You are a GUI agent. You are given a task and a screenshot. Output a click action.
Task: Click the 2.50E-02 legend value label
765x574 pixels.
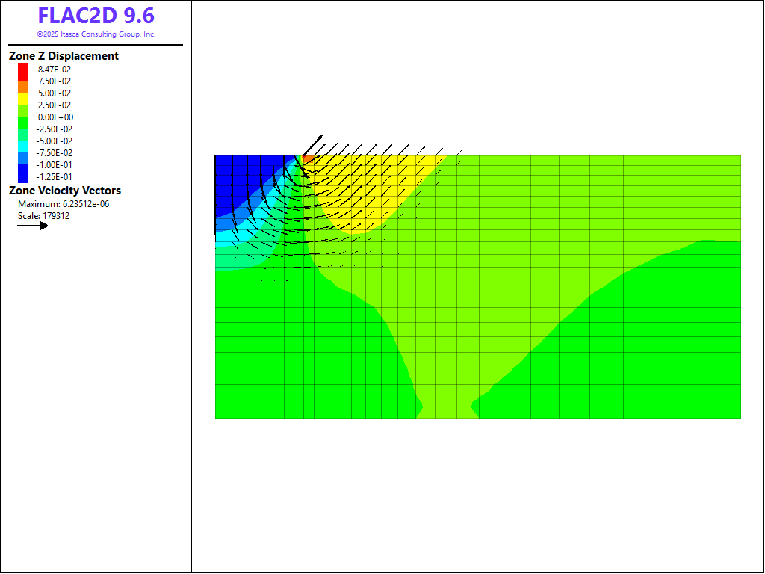(55, 105)
